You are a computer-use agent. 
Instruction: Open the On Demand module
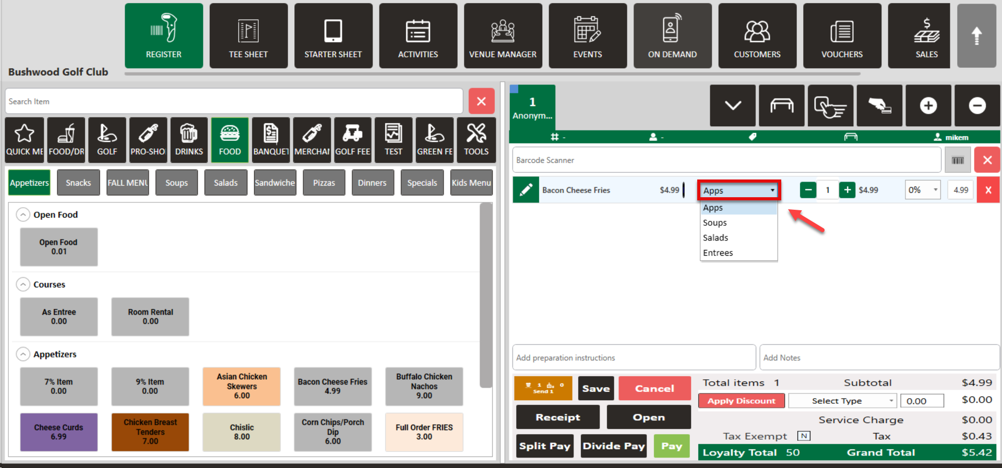(672, 35)
